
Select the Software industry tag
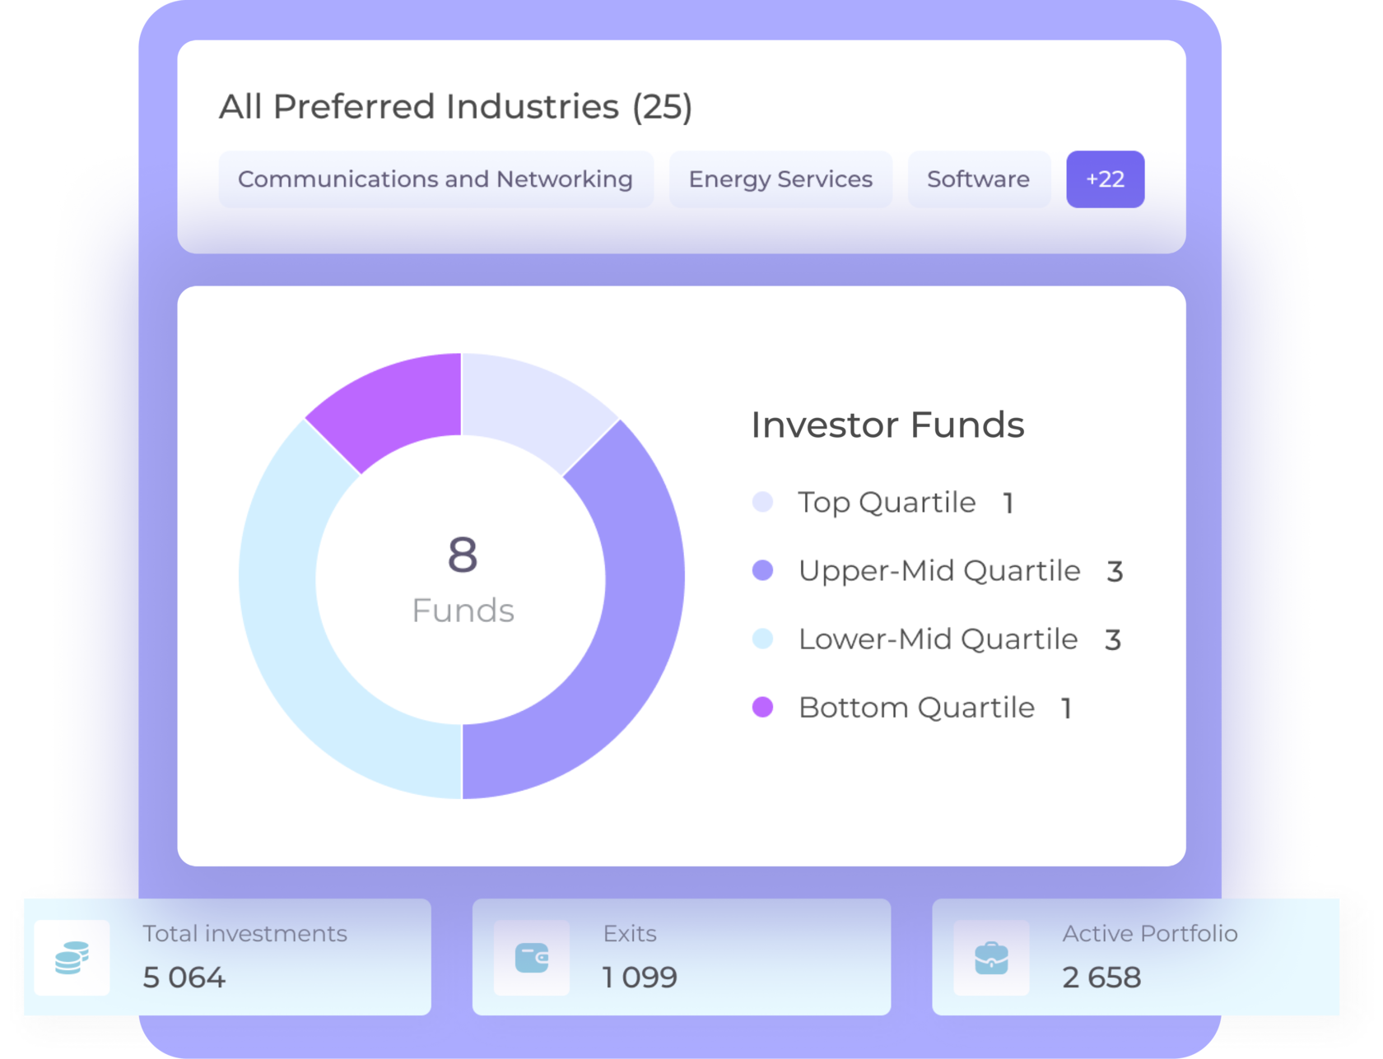[x=978, y=179]
